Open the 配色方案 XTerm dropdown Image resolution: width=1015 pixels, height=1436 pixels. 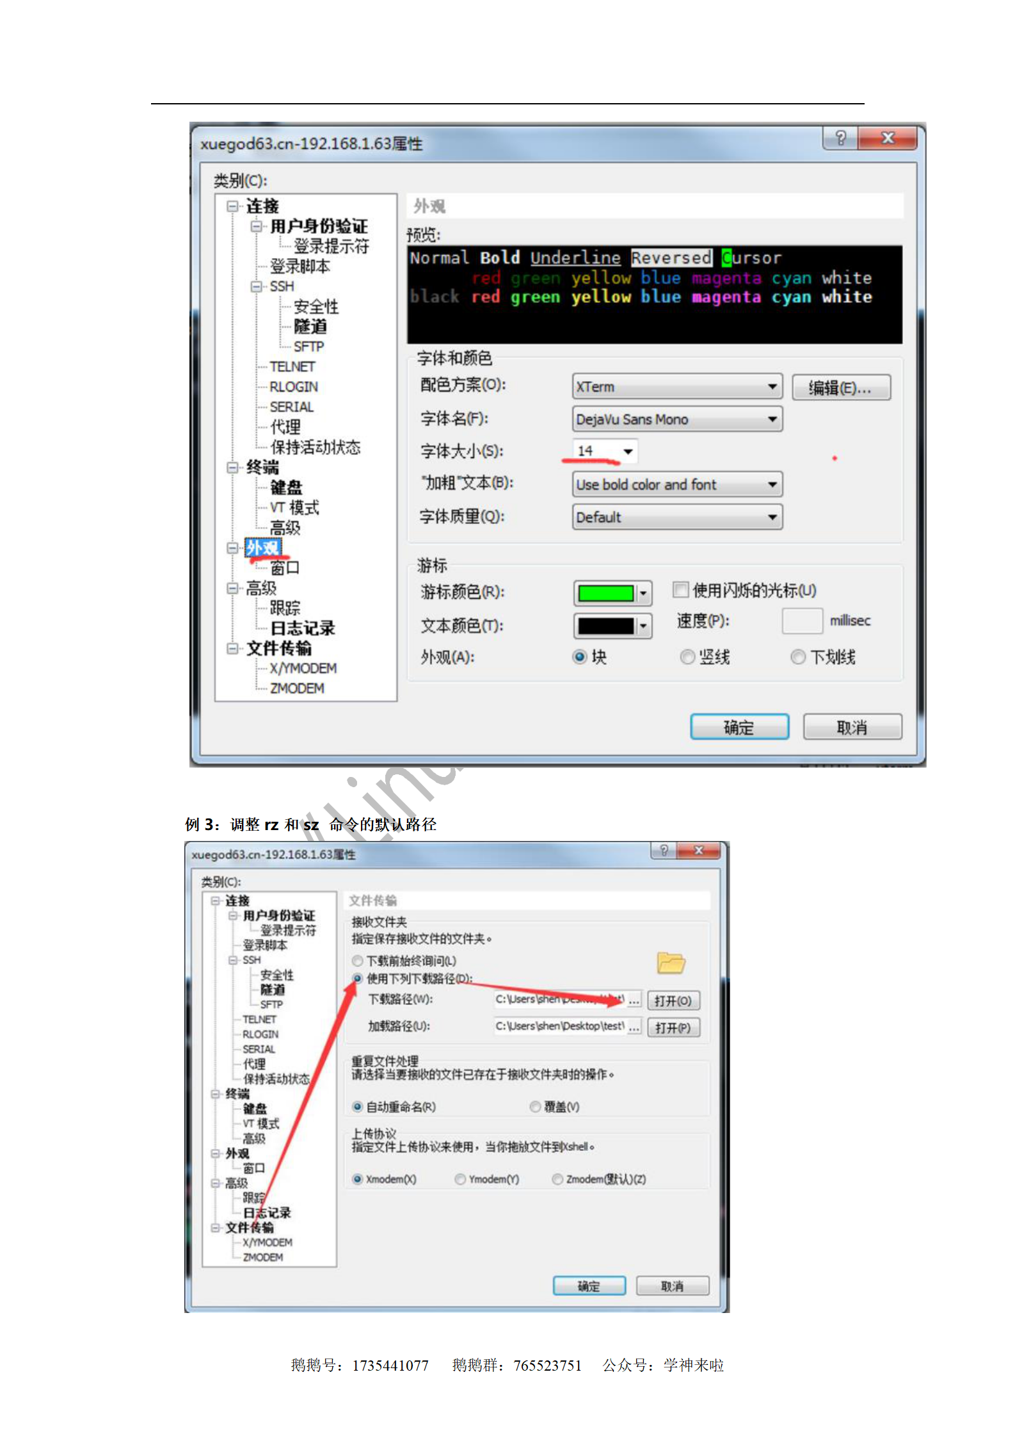tap(677, 386)
